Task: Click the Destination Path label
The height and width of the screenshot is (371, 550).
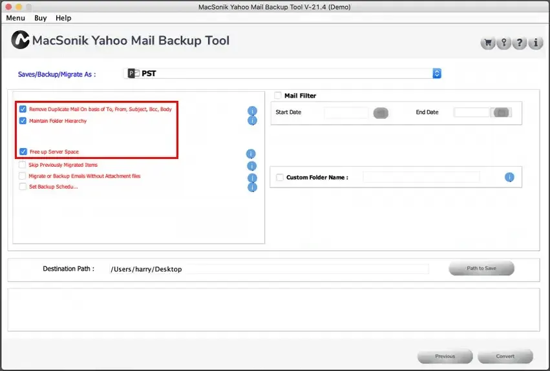Action: pyautogui.click(x=69, y=269)
